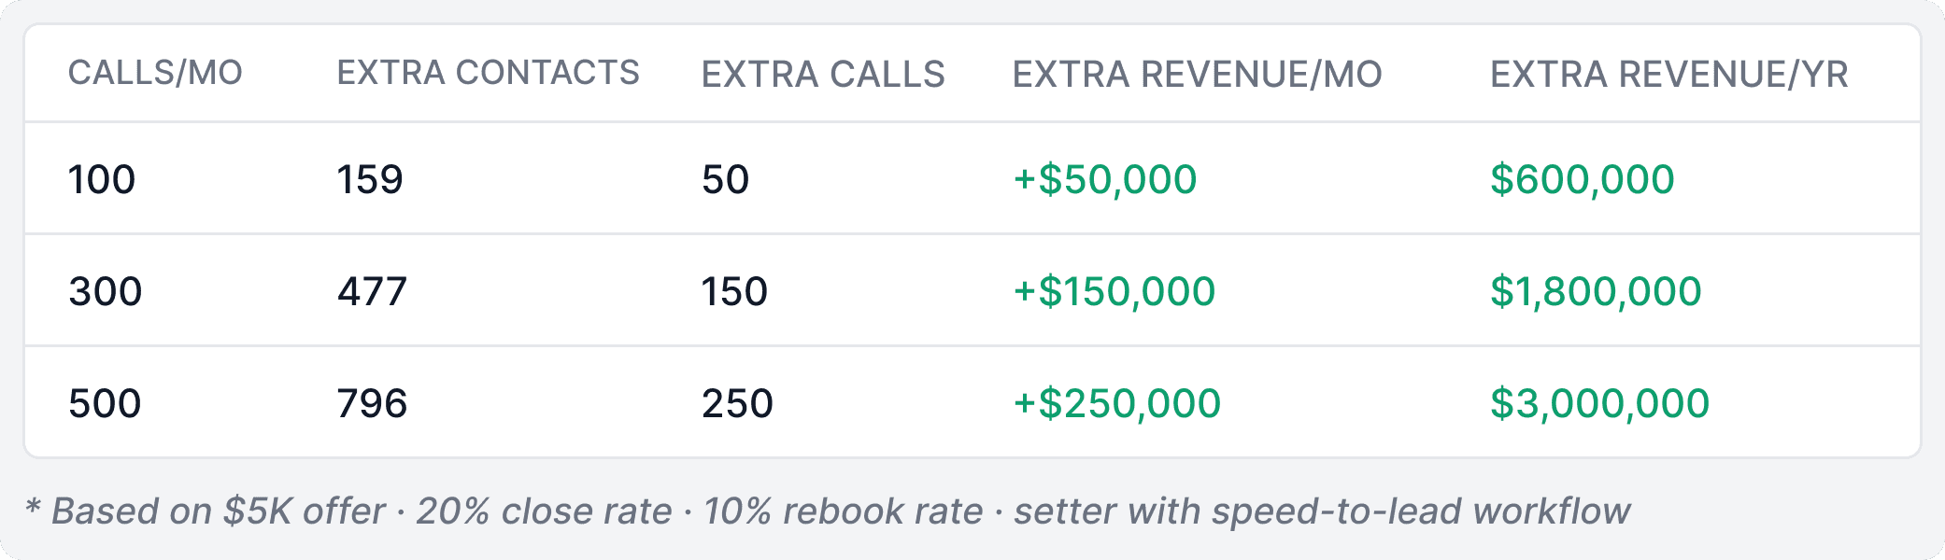Click the 250 extra calls value
This screenshot has width=1945, height=560.
tap(738, 403)
